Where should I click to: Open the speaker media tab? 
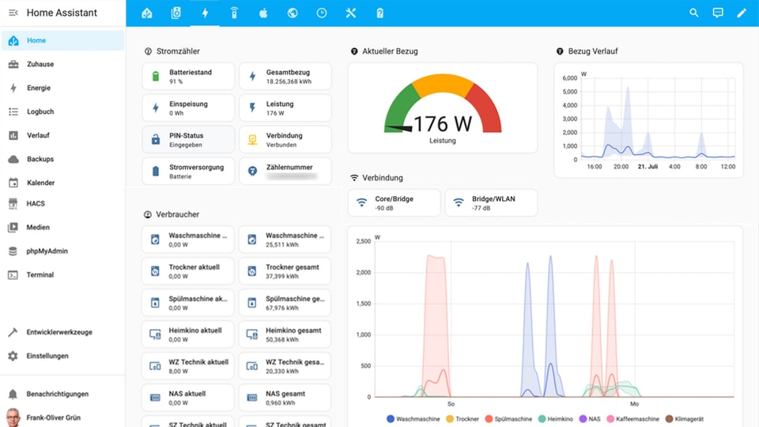click(x=176, y=13)
